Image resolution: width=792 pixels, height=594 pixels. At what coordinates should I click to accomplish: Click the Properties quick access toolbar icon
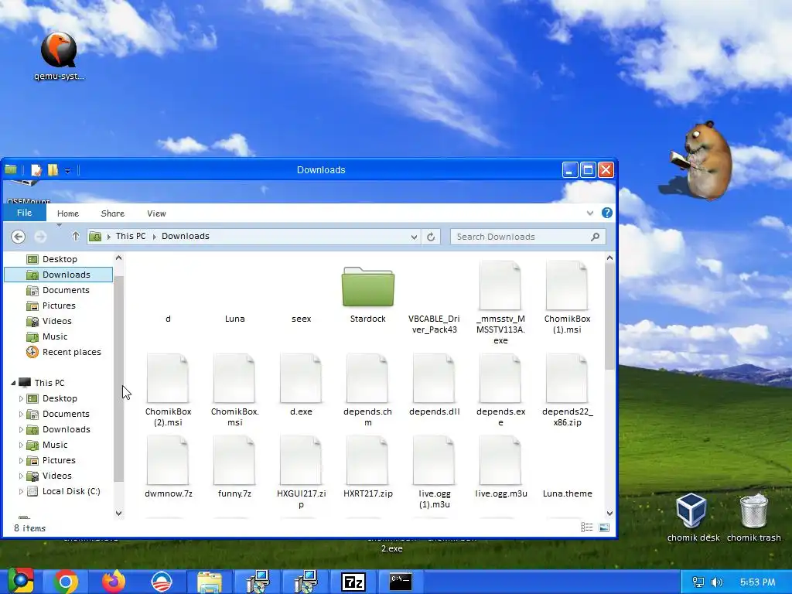(36, 169)
